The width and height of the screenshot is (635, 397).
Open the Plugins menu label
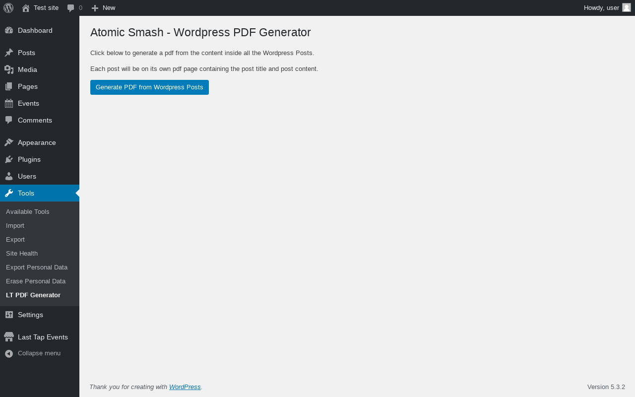tap(29, 159)
